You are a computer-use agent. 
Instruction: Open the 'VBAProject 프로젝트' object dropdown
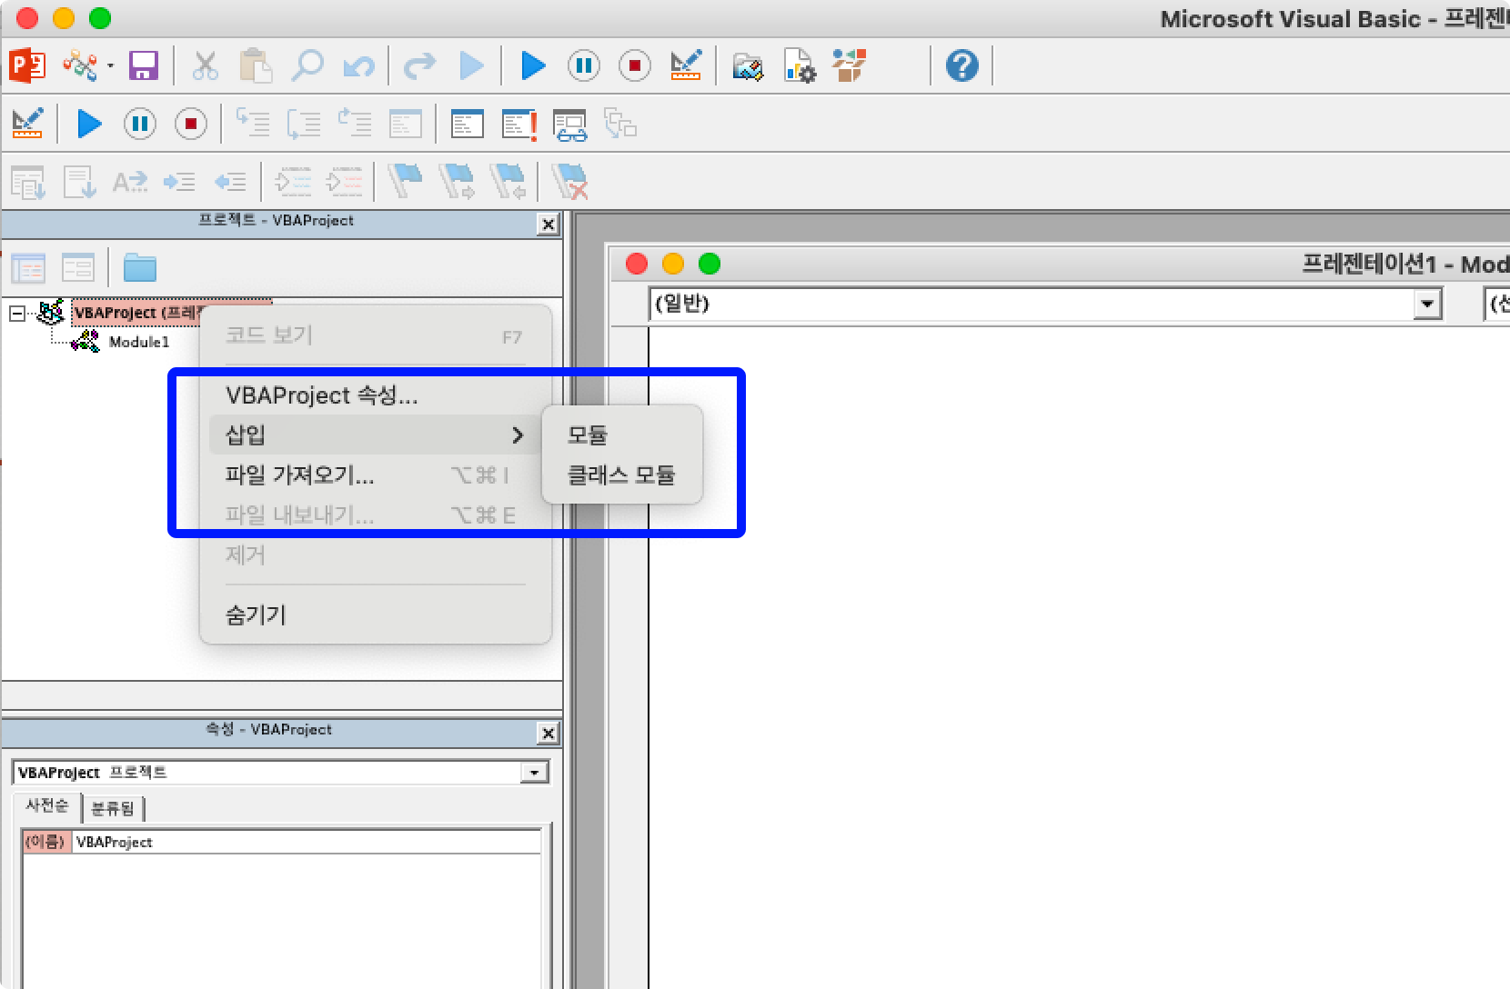click(x=534, y=773)
